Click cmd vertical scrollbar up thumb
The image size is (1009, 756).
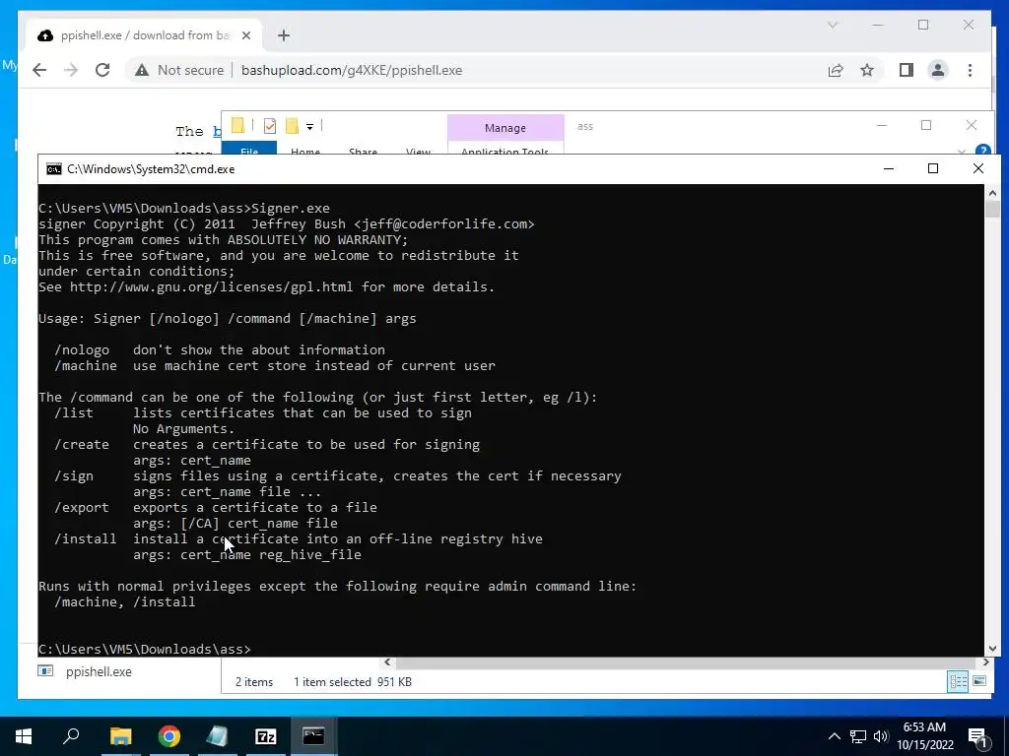(992, 209)
